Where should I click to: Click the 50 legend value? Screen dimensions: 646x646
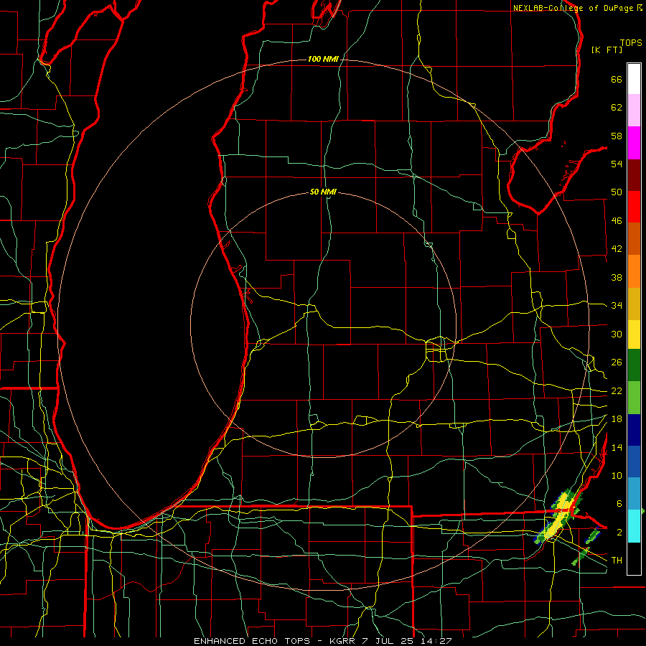coord(617,192)
